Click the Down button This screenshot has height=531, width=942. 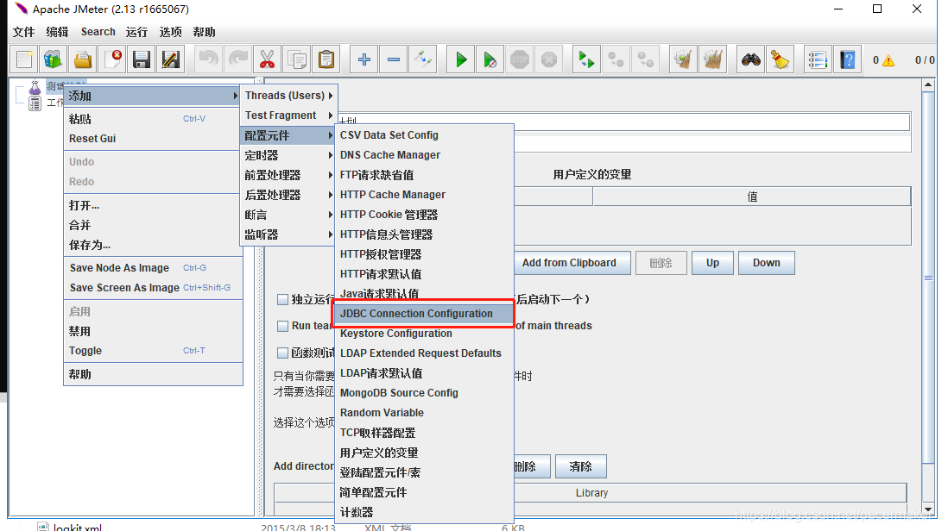(767, 263)
